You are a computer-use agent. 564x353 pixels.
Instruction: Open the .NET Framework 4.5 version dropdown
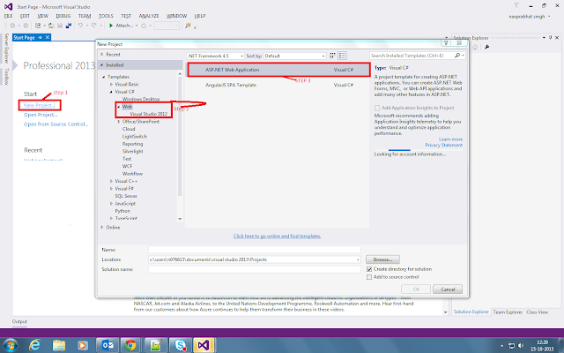pyautogui.click(x=241, y=56)
